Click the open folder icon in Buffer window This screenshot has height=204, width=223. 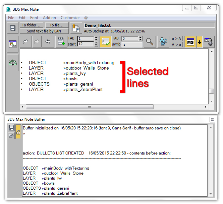click(11, 136)
